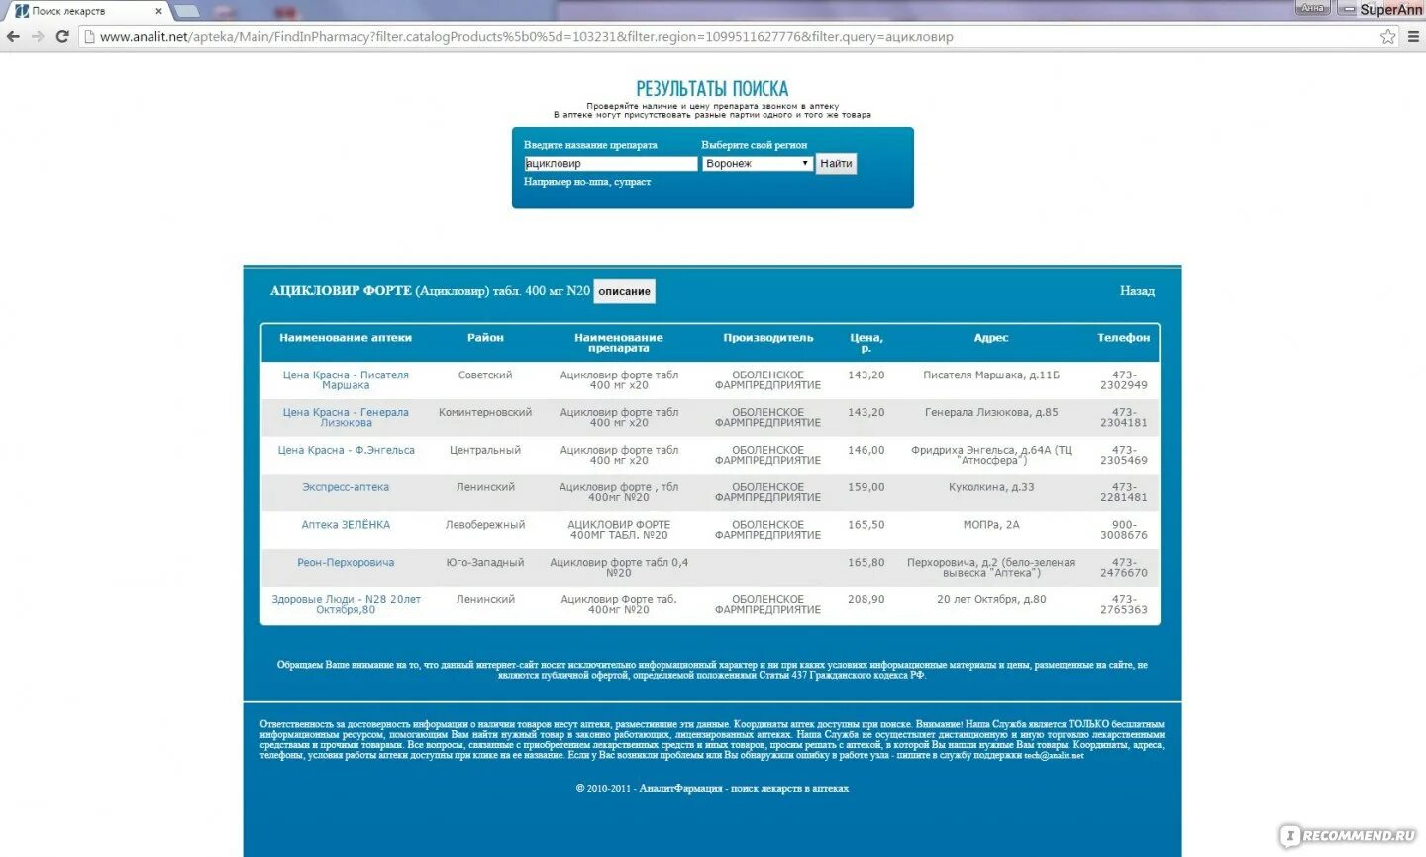Open Chrome menu hamburger icon

1413,37
